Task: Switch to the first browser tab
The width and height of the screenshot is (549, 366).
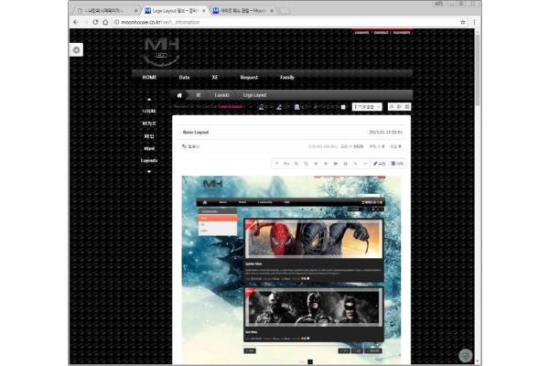Action: pos(106,11)
